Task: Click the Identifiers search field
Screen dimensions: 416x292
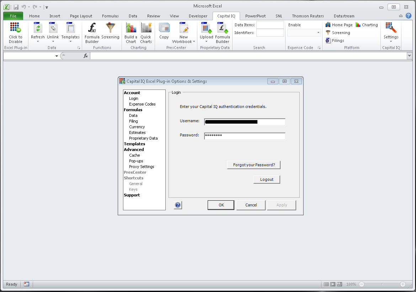Action: [x=270, y=33]
